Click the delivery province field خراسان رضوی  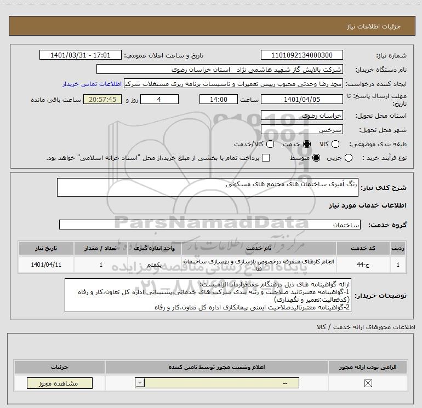click(301, 116)
